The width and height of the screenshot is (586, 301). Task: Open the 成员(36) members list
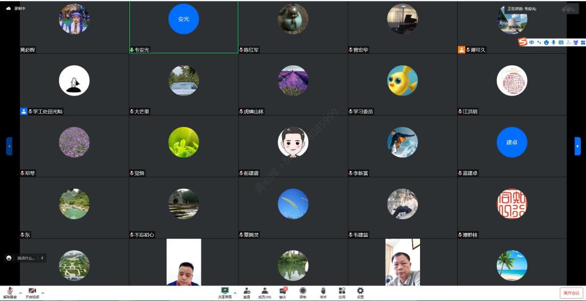[264, 292]
